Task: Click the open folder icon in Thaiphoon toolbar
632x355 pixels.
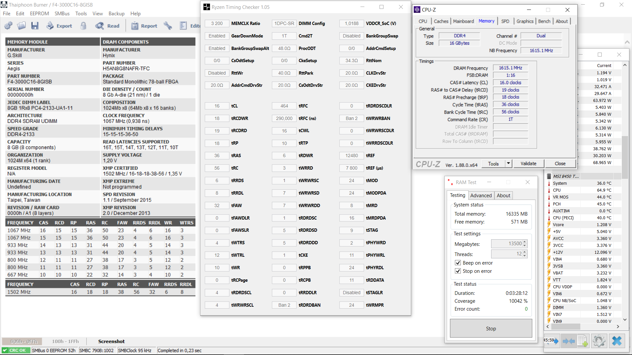Action: (x=21, y=26)
